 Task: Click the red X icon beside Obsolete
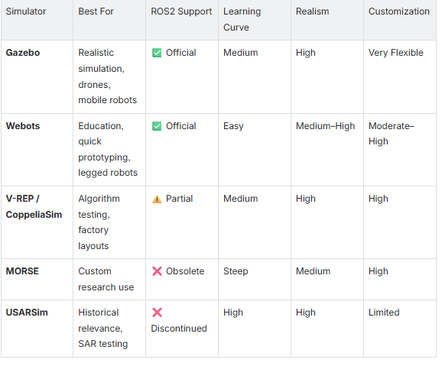click(x=157, y=271)
